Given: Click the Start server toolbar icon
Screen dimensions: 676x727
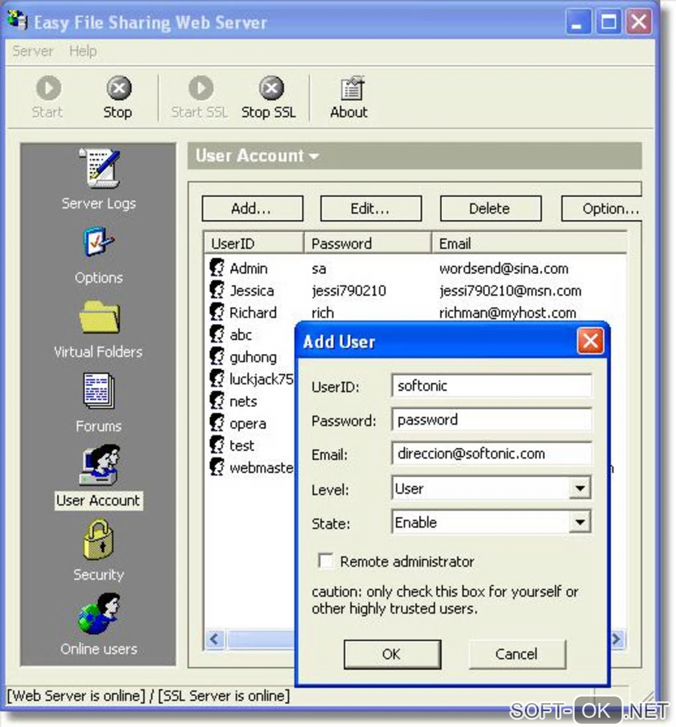Looking at the screenshot, I should click(x=48, y=88).
